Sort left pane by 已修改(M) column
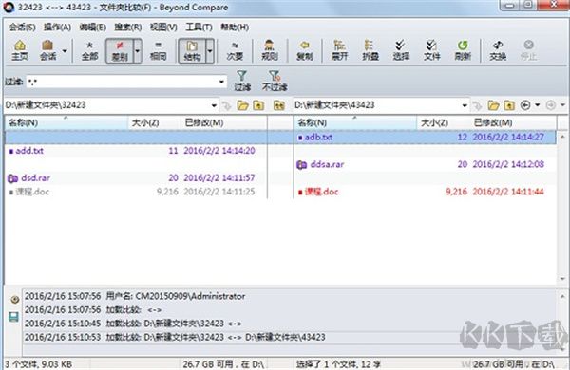Screen dimensions: 570x370 point(223,122)
